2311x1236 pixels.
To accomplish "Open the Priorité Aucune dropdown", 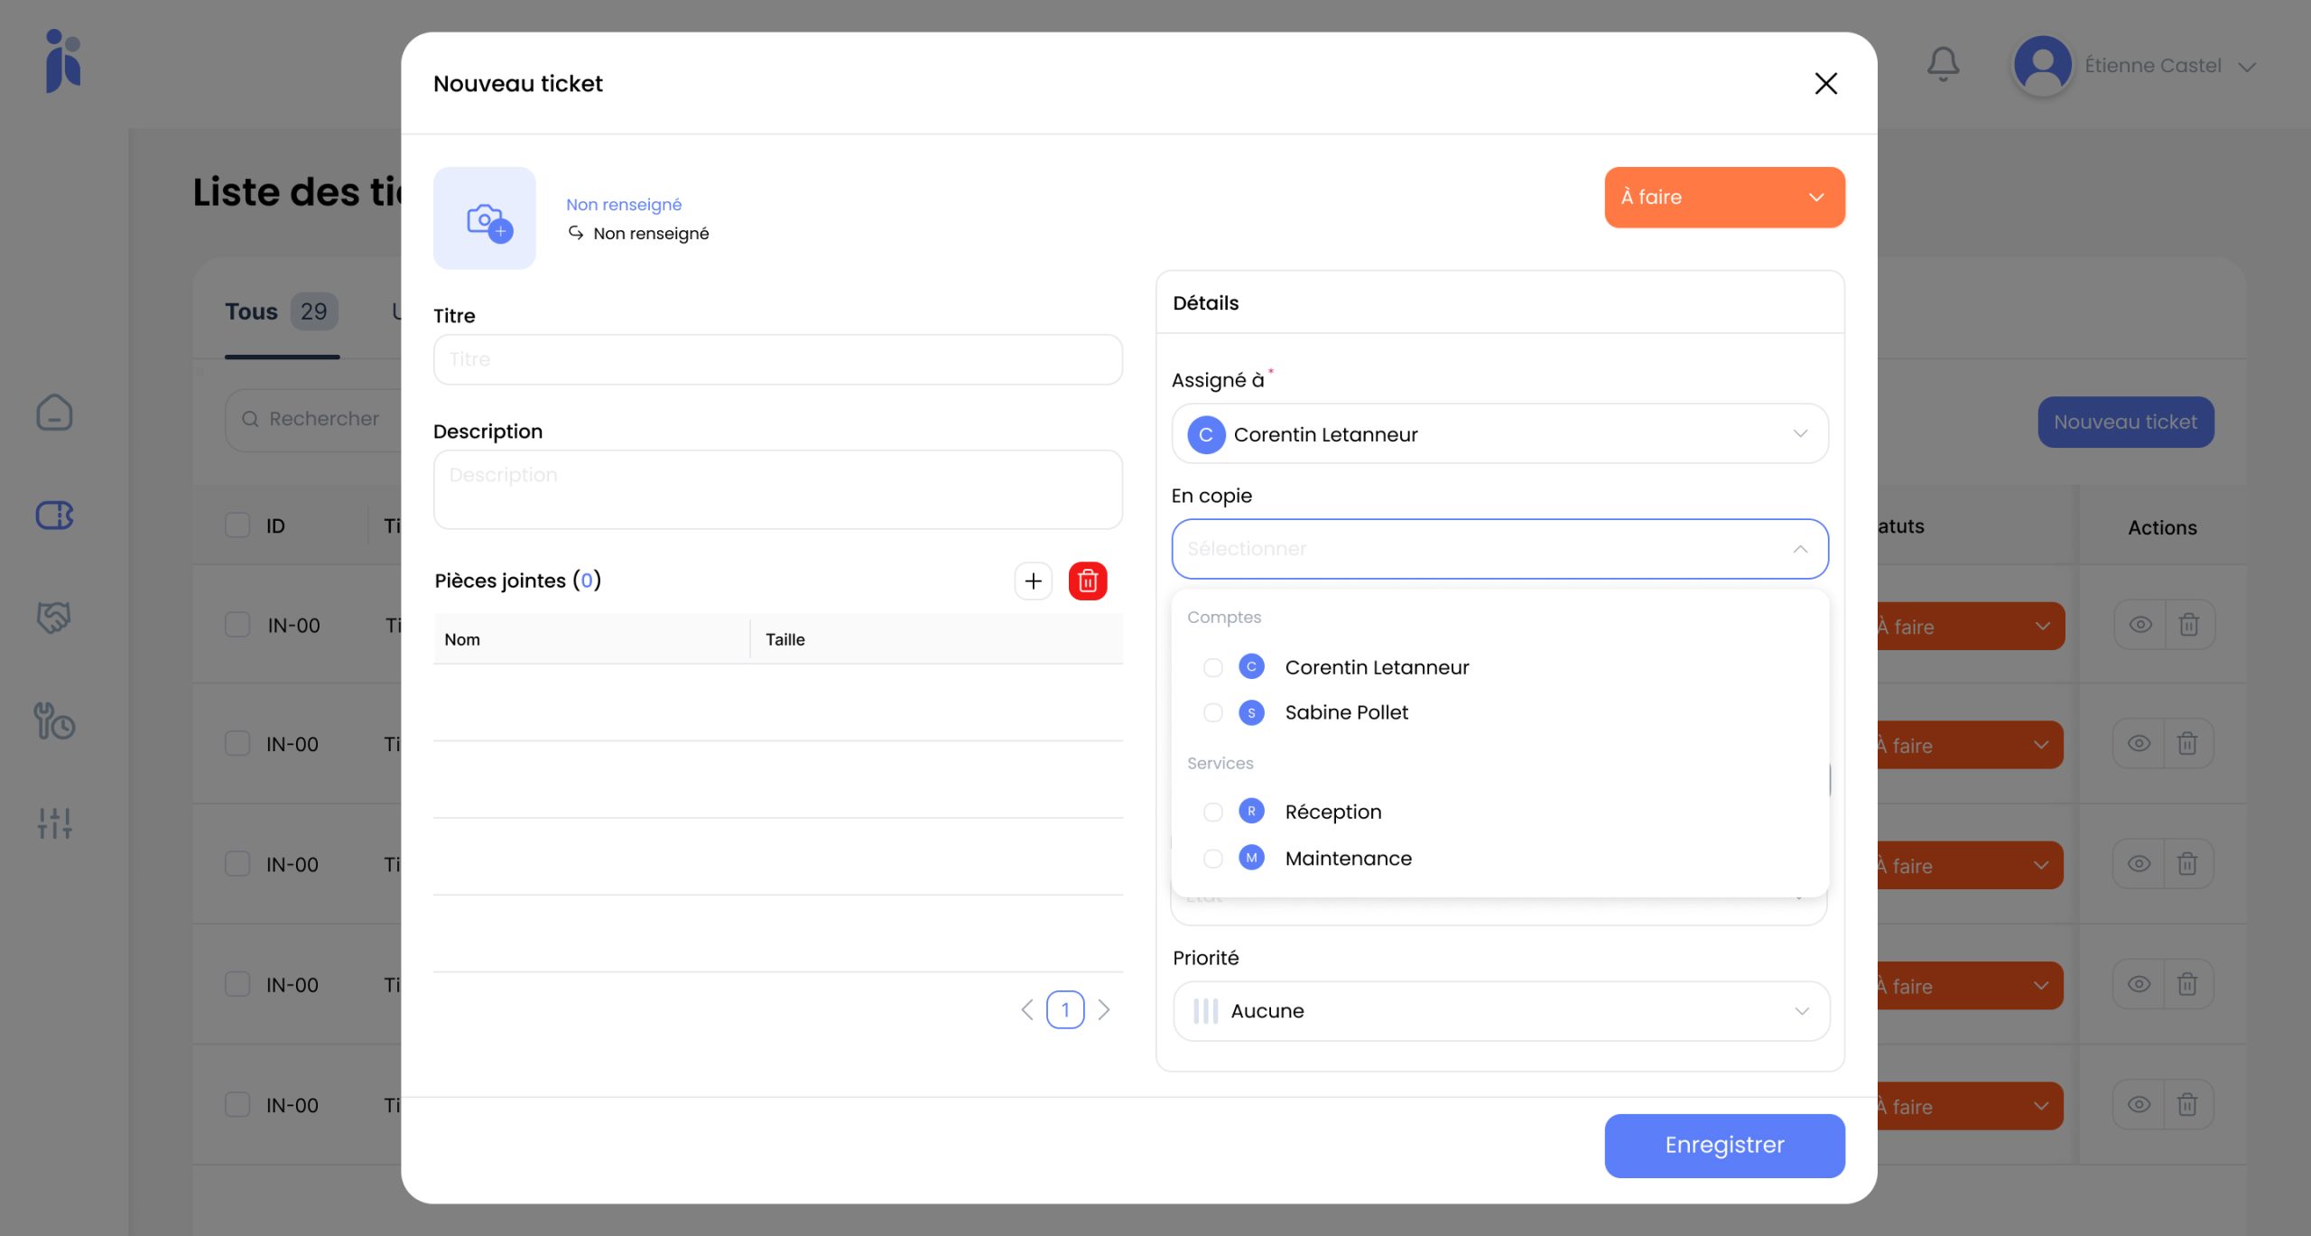I will (x=1500, y=1011).
